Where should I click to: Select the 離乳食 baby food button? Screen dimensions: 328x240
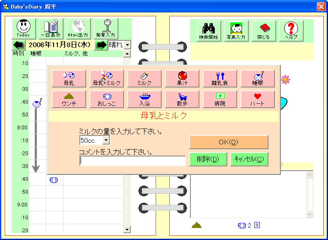220,78
